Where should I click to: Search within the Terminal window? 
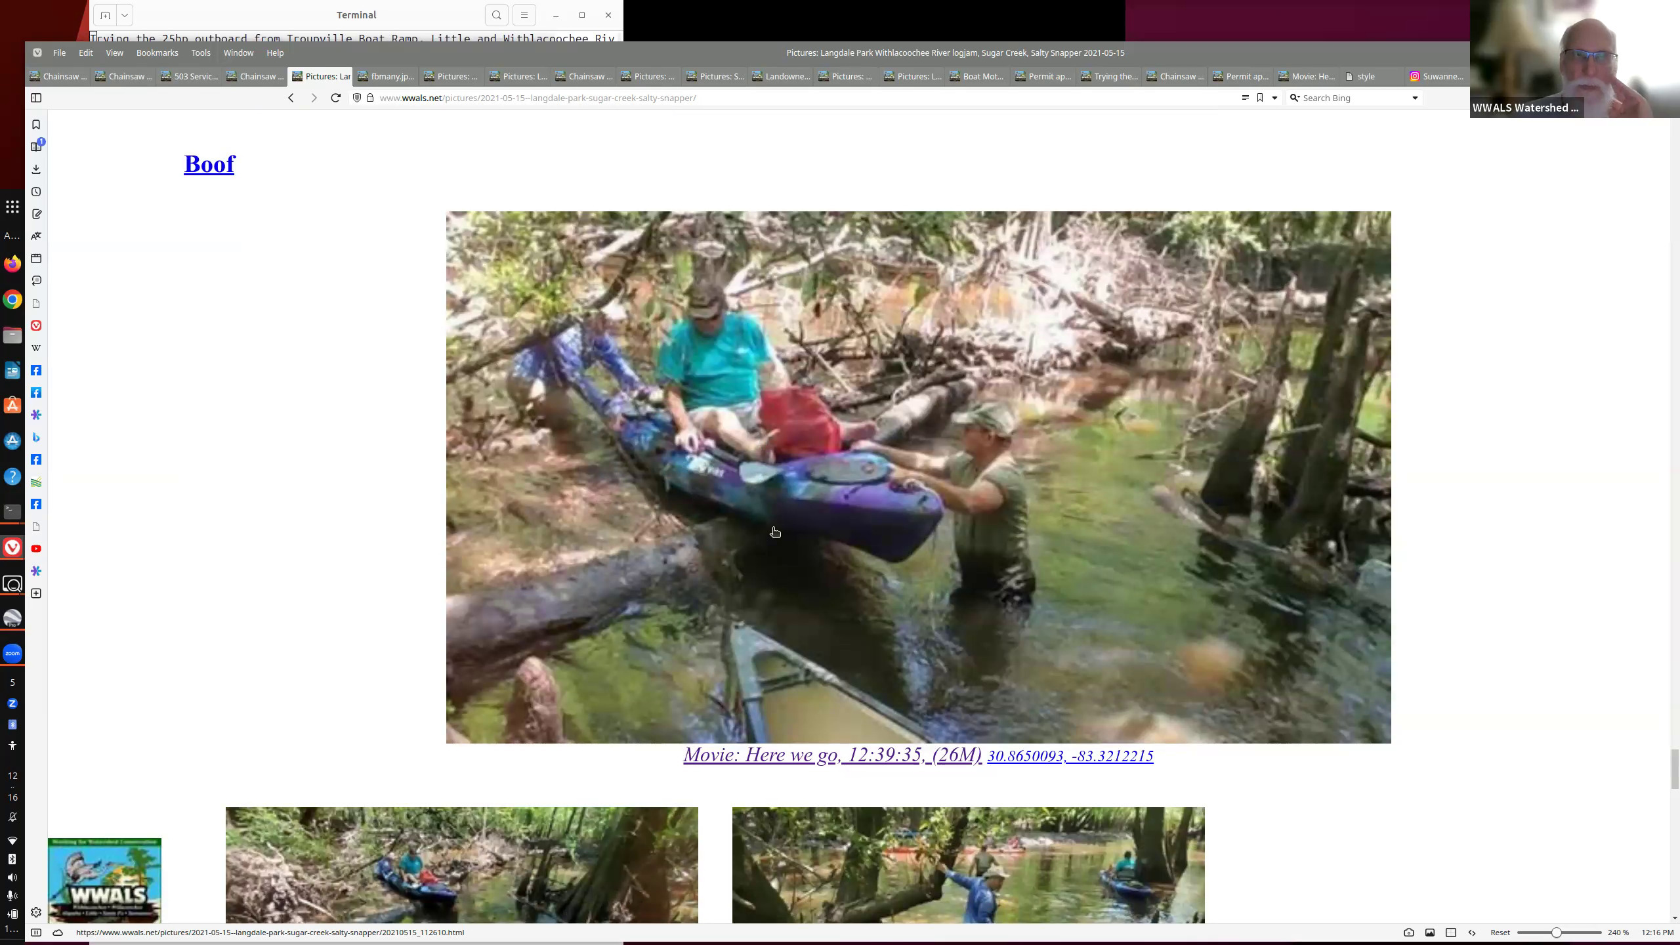[x=497, y=15]
